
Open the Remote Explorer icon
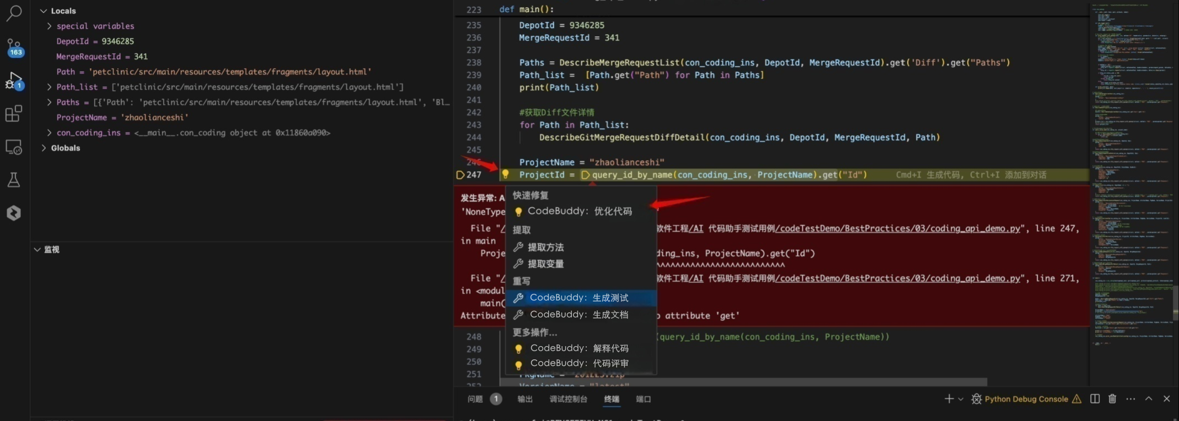[14, 147]
